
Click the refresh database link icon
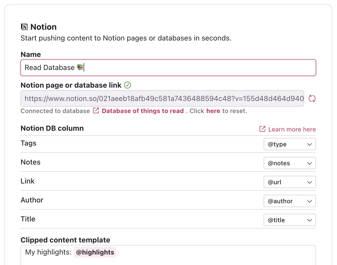tap(312, 98)
